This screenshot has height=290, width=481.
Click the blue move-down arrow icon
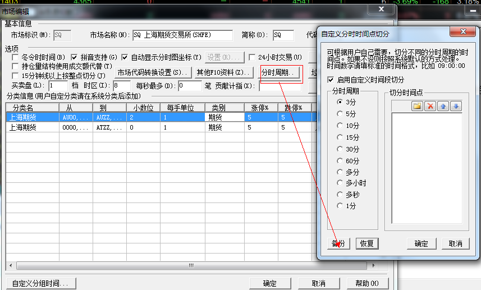click(456, 106)
